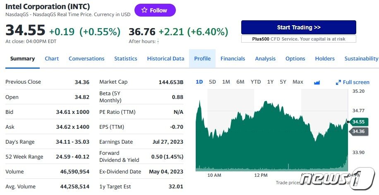379x195 pixels.
Task: Click the 34.55 current price marker
Action: (x=358, y=122)
